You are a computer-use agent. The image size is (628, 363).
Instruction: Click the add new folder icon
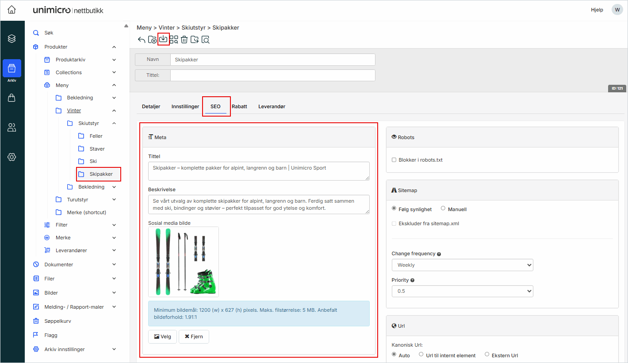[x=152, y=40]
